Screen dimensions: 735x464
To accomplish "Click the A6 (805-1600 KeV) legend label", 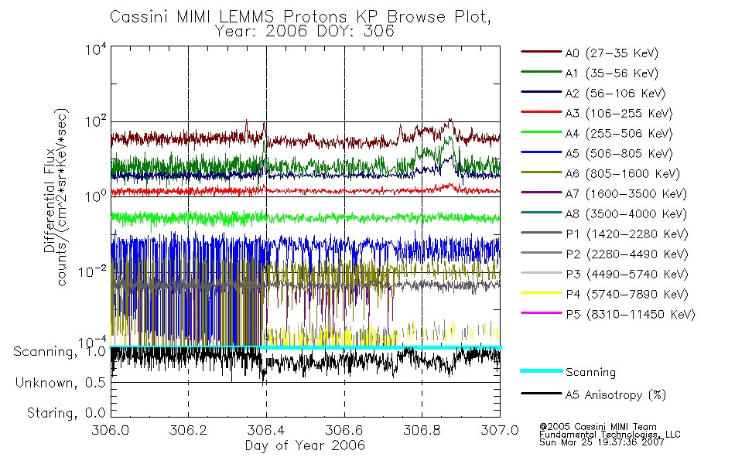I will (623, 174).
